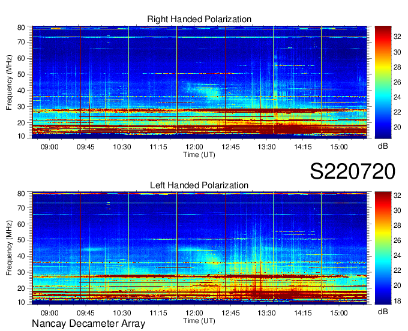Click the "Left Handed Polarization" plot title

199,185
